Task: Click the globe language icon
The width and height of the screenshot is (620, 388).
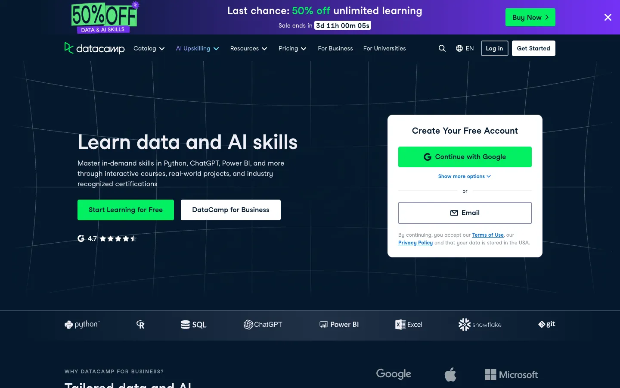Action: [459, 48]
